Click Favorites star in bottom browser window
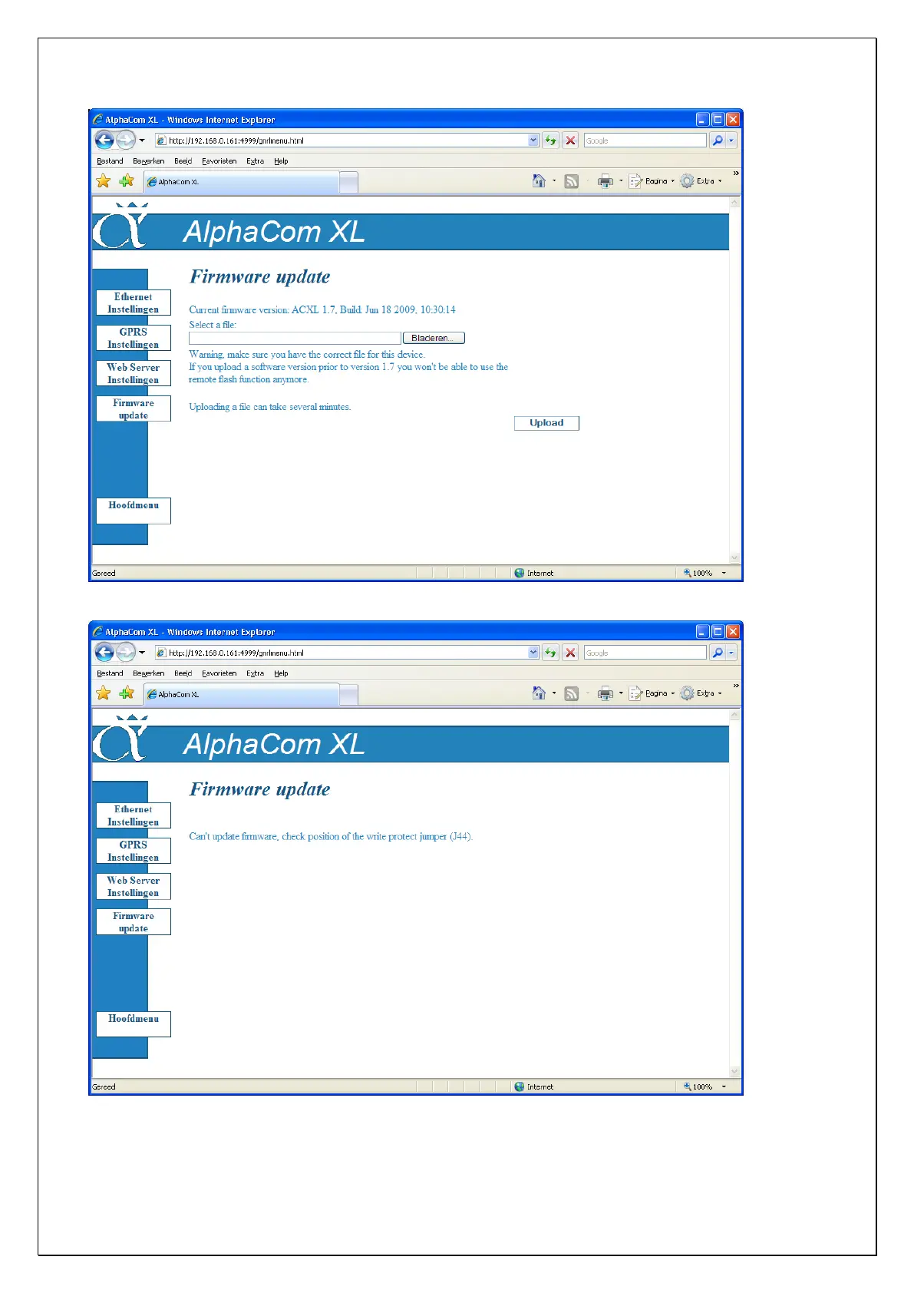This screenshot has width=914, height=1293. 104,693
